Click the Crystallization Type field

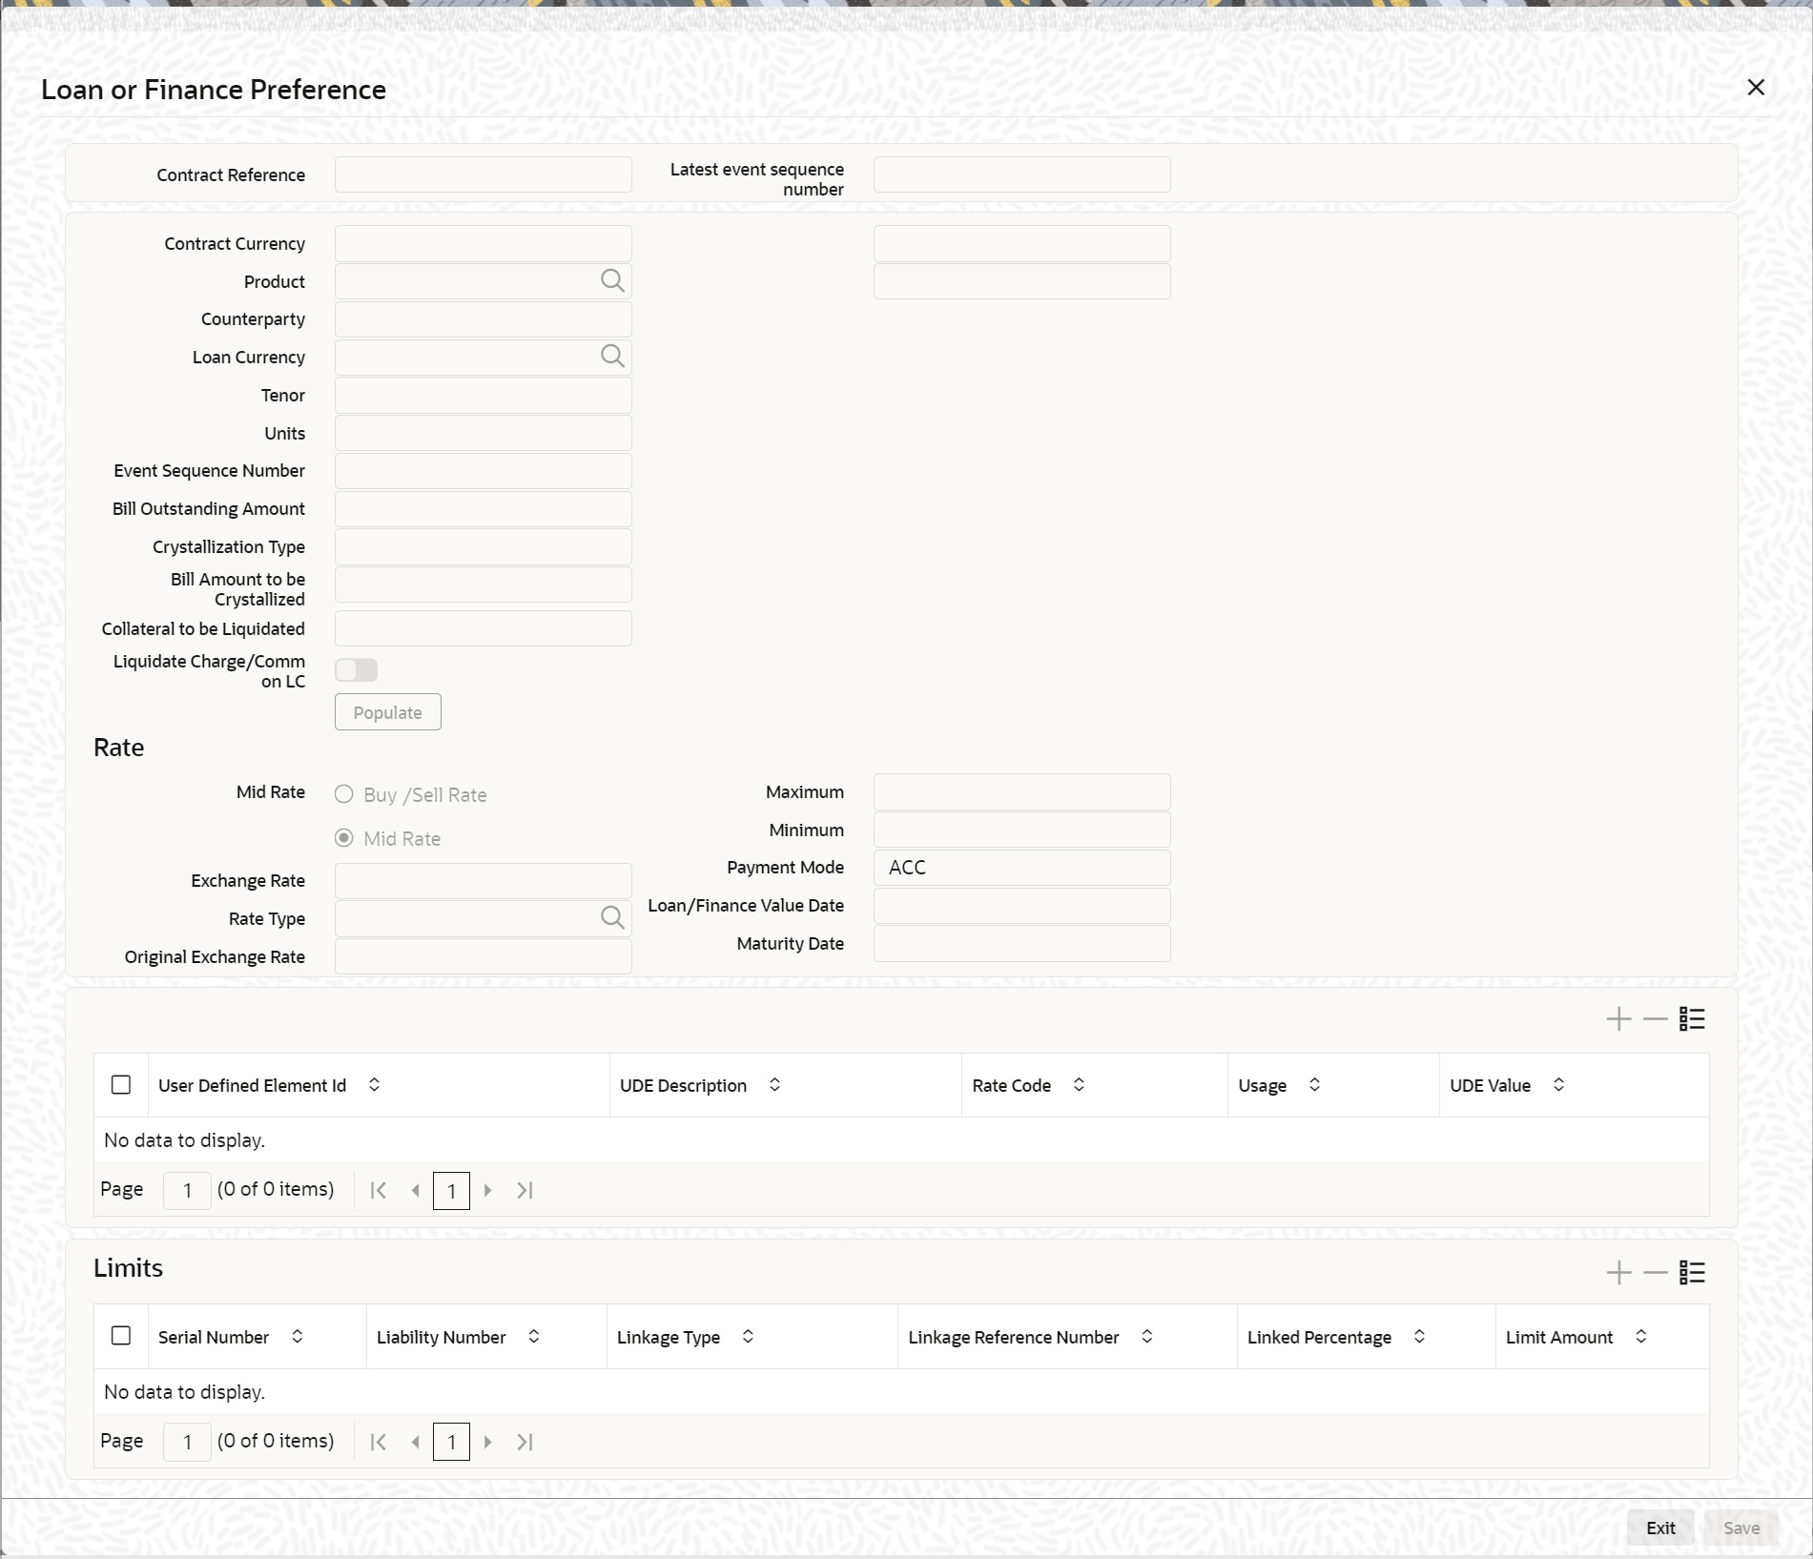click(x=484, y=547)
